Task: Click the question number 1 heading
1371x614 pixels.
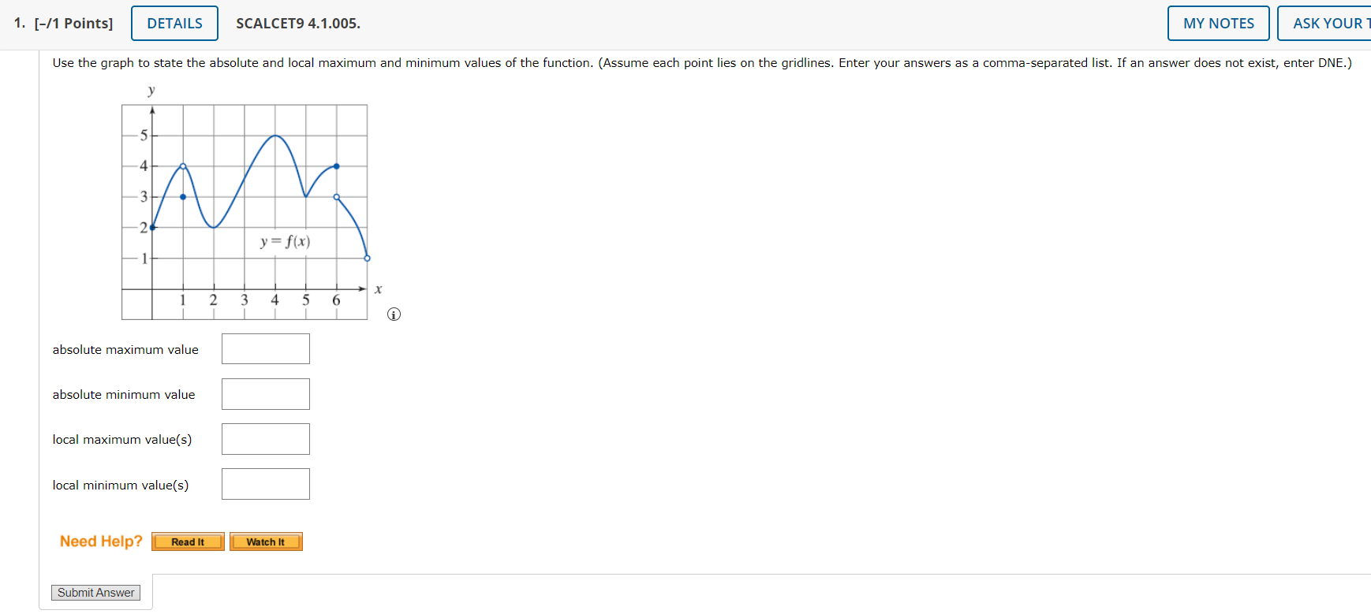Action: (17, 23)
